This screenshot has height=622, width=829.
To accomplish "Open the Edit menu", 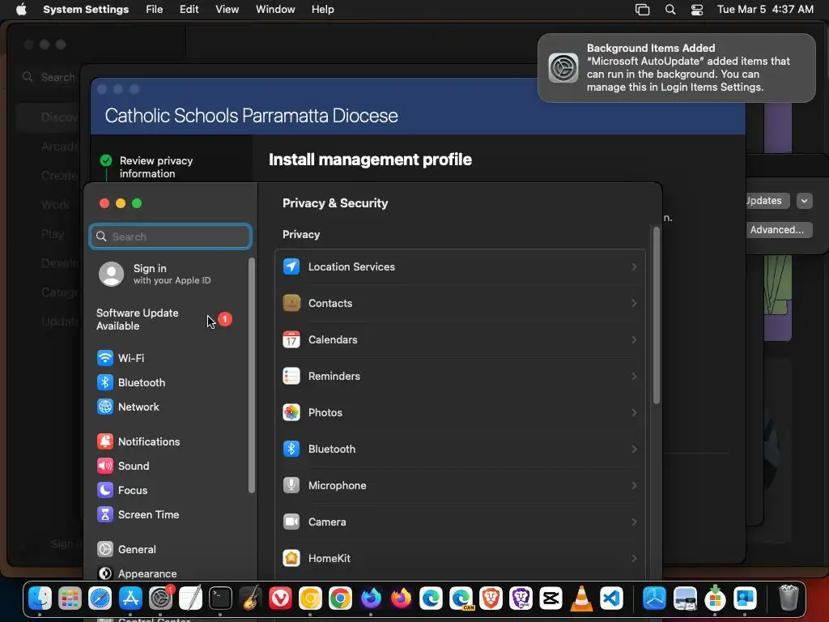I will 189,10.
